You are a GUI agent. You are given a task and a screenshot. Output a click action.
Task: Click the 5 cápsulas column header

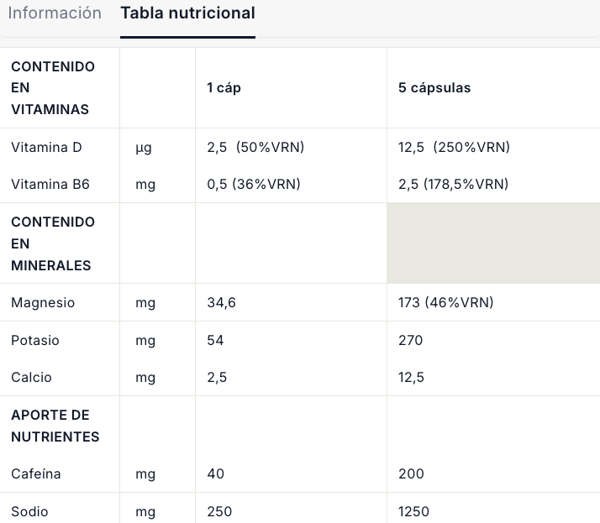click(434, 88)
